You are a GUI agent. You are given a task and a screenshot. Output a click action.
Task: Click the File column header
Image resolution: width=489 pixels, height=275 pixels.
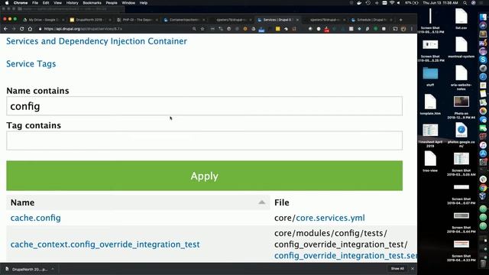tap(282, 202)
